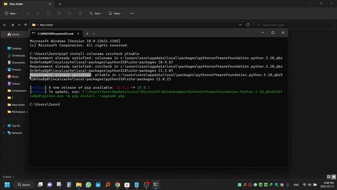Open Task View from the taskbar
337x190 pixels.
(40, 185)
